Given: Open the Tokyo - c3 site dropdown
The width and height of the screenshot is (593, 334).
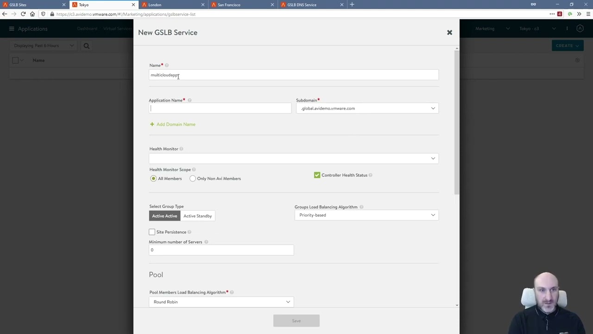Looking at the screenshot, I should coord(537,29).
